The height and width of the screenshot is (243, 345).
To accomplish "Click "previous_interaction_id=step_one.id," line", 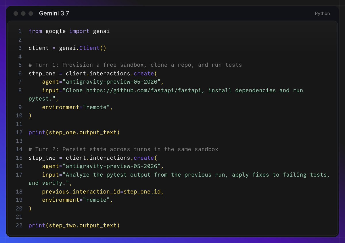I will click(x=103, y=192).
